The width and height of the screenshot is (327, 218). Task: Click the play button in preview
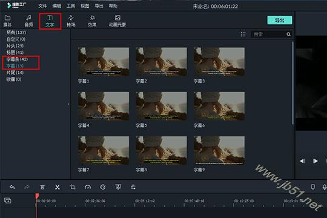tap(315, 161)
